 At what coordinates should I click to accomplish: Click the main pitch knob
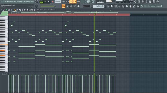point(37,6)
